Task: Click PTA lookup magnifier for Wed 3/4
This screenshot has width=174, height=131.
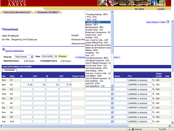Action: tap(153, 94)
